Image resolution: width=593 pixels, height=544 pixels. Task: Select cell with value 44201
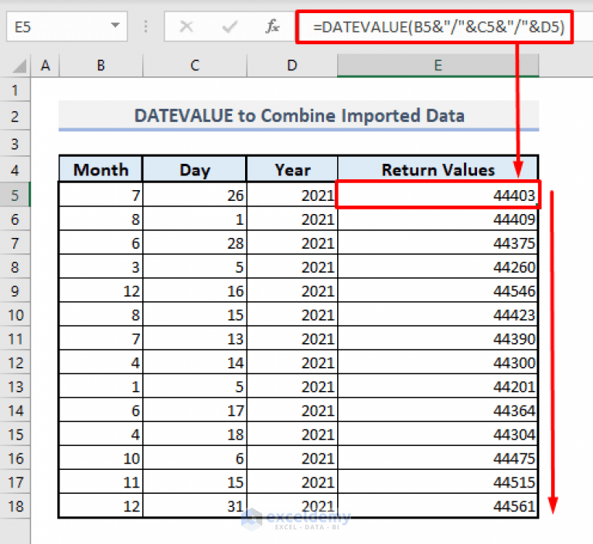[438, 386]
